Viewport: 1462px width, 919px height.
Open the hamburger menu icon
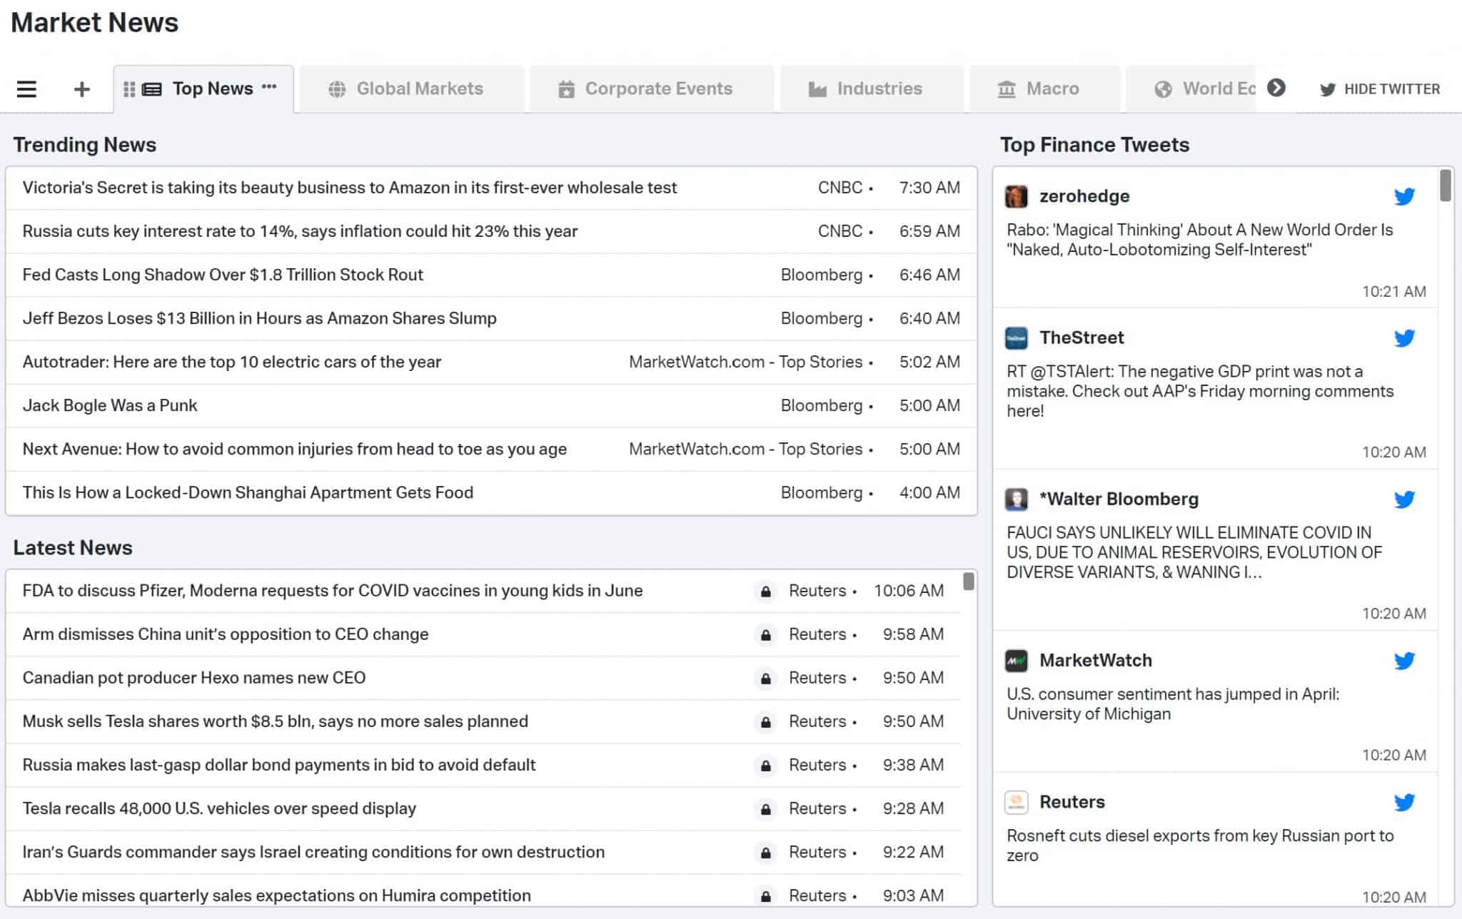tap(26, 89)
